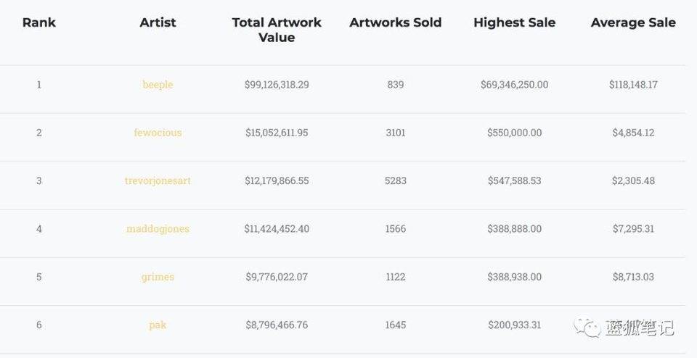Sort by Highest Sale column header

tap(514, 22)
